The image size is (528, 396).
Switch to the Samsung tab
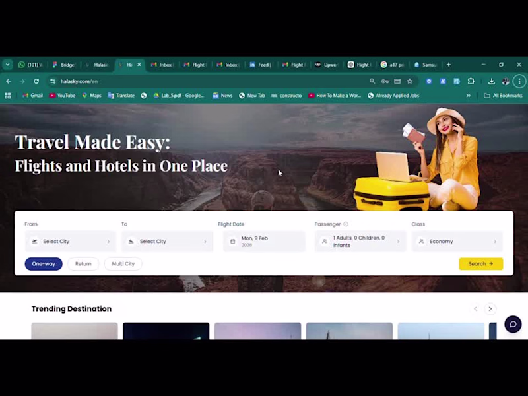coord(425,65)
